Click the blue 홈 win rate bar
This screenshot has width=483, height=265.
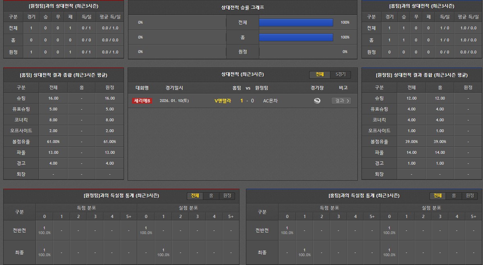[x=296, y=37]
